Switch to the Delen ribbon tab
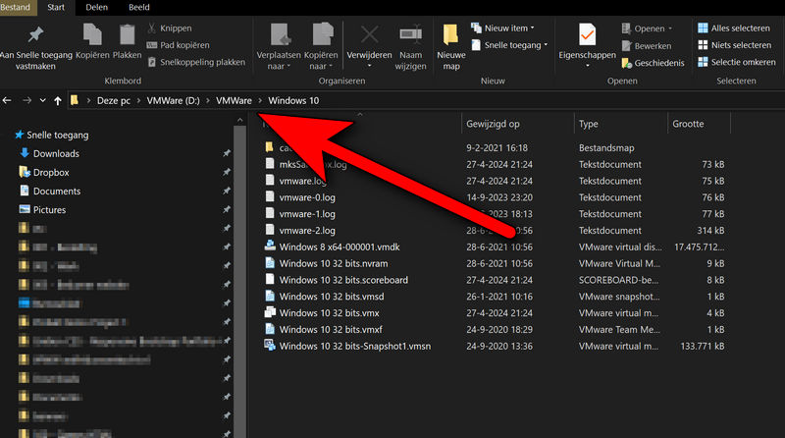The height and width of the screenshot is (438, 785). (x=96, y=8)
